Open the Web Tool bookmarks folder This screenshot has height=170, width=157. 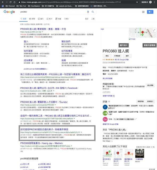pos(21,6)
